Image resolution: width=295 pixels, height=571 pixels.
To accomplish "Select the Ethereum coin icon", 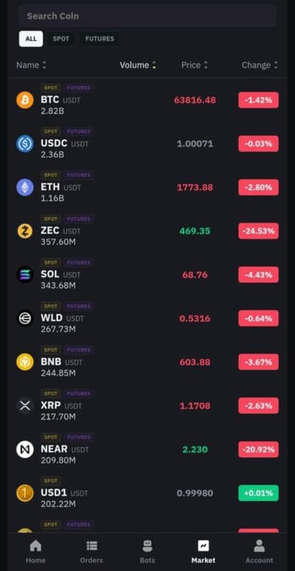I will point(25,188).
